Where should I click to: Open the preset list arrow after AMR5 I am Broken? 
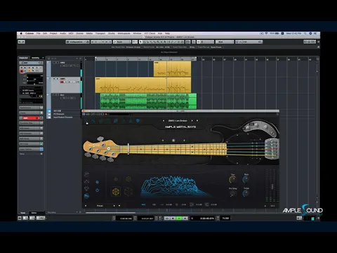197,121
